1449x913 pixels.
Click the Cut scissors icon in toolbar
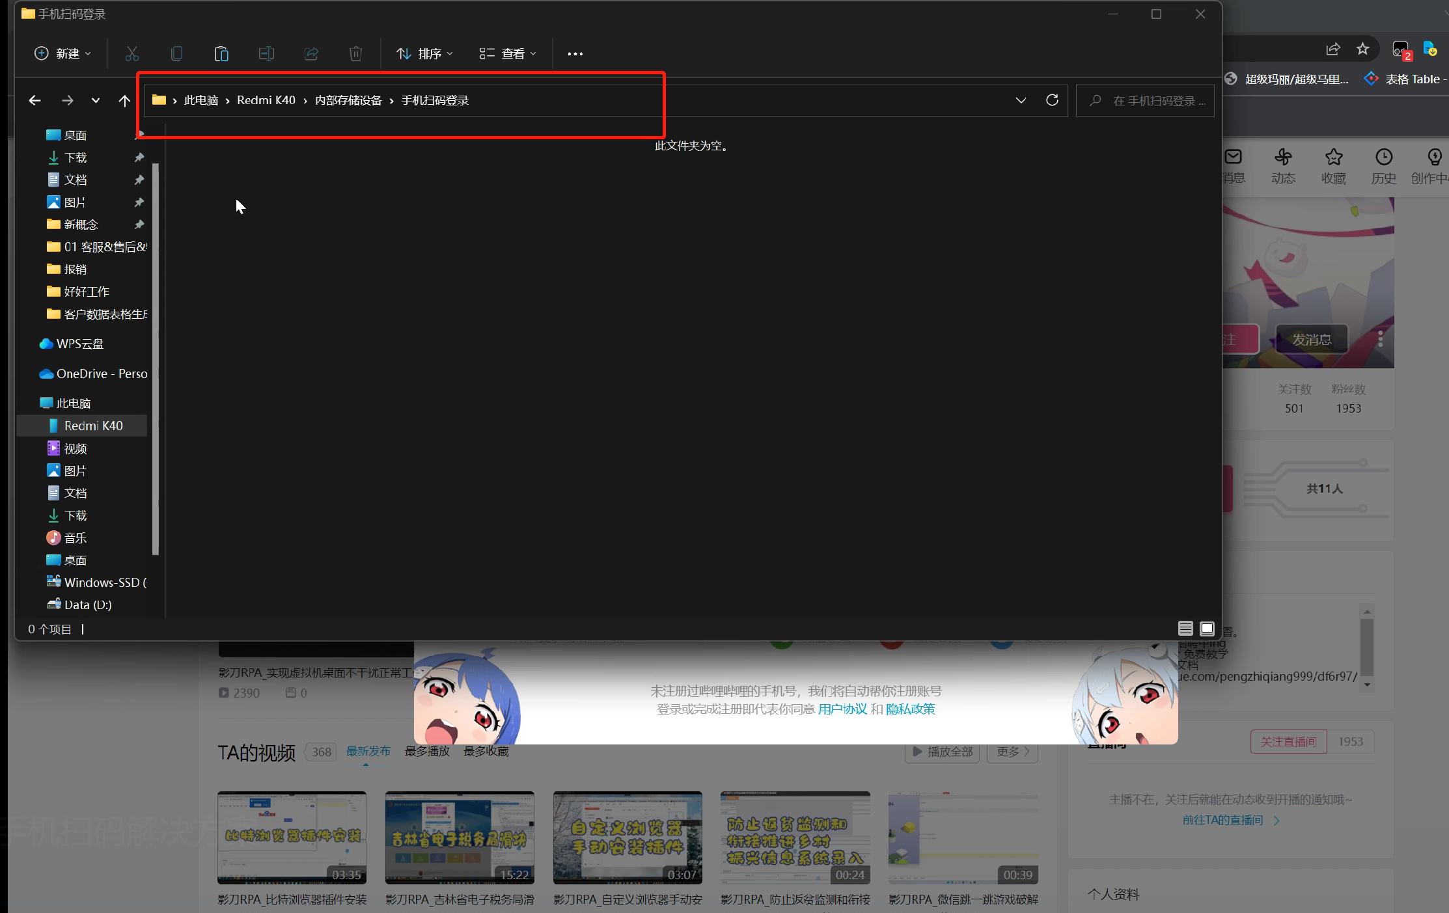[x=132, y=53]
